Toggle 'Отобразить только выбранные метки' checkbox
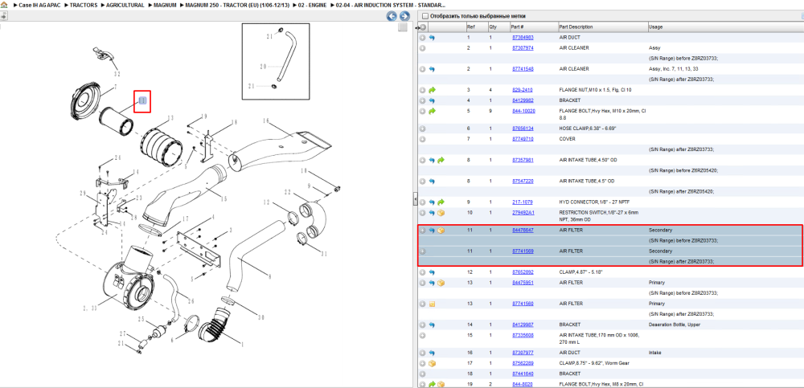The image size is (804, 388). pyautogui.click(x=425, y=16)
